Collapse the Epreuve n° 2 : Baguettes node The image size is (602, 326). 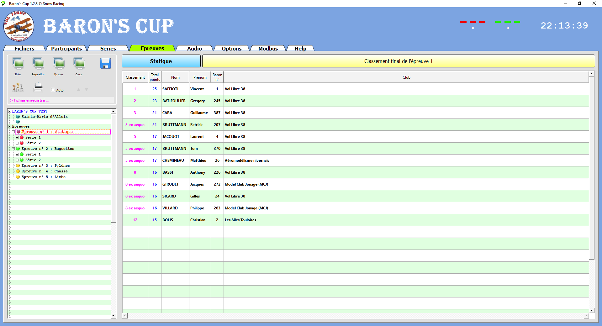click(13, 149)
